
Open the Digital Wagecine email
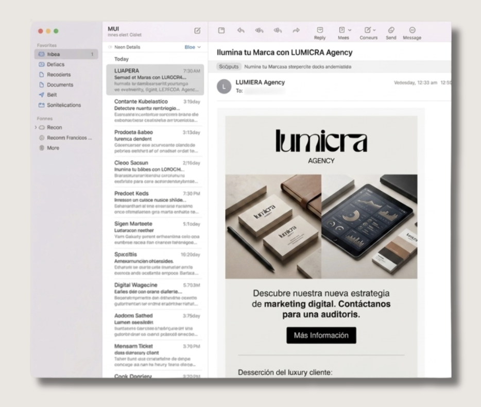click(x=155, y=294)
